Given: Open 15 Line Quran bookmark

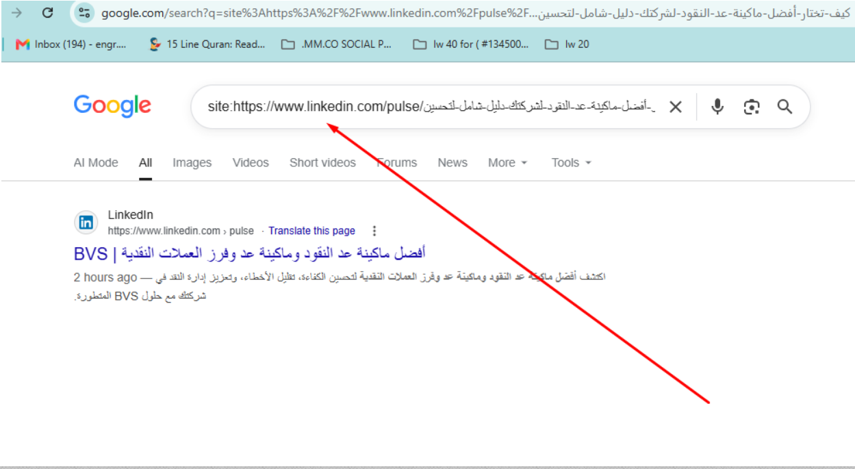Looking at the screenshot, I should (207, 44).
